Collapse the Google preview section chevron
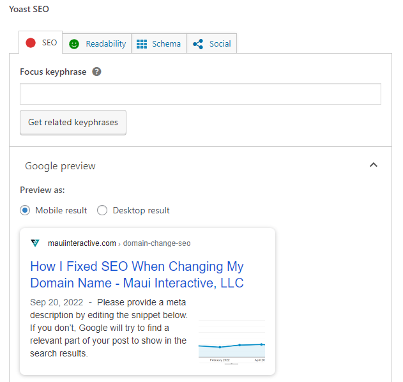The height and width of the screenshot is (382, 403). click(x=374, y=165)
